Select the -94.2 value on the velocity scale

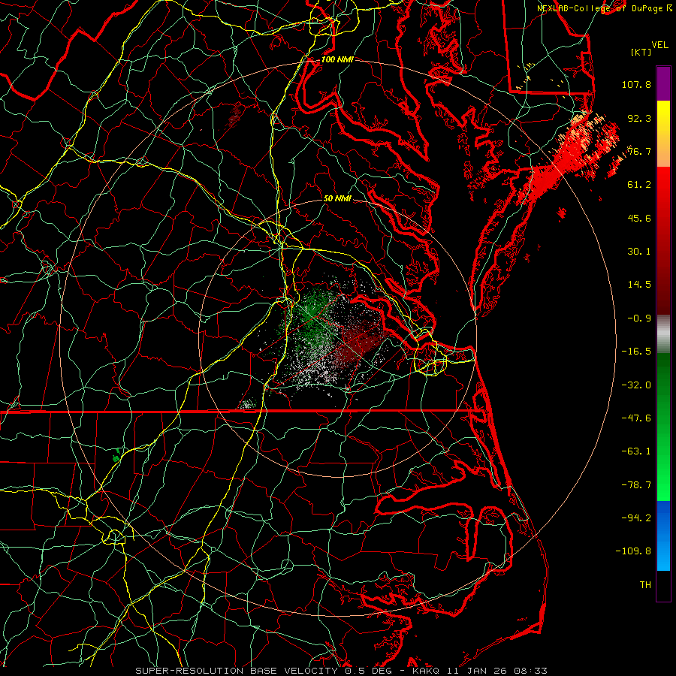[636, 518]
